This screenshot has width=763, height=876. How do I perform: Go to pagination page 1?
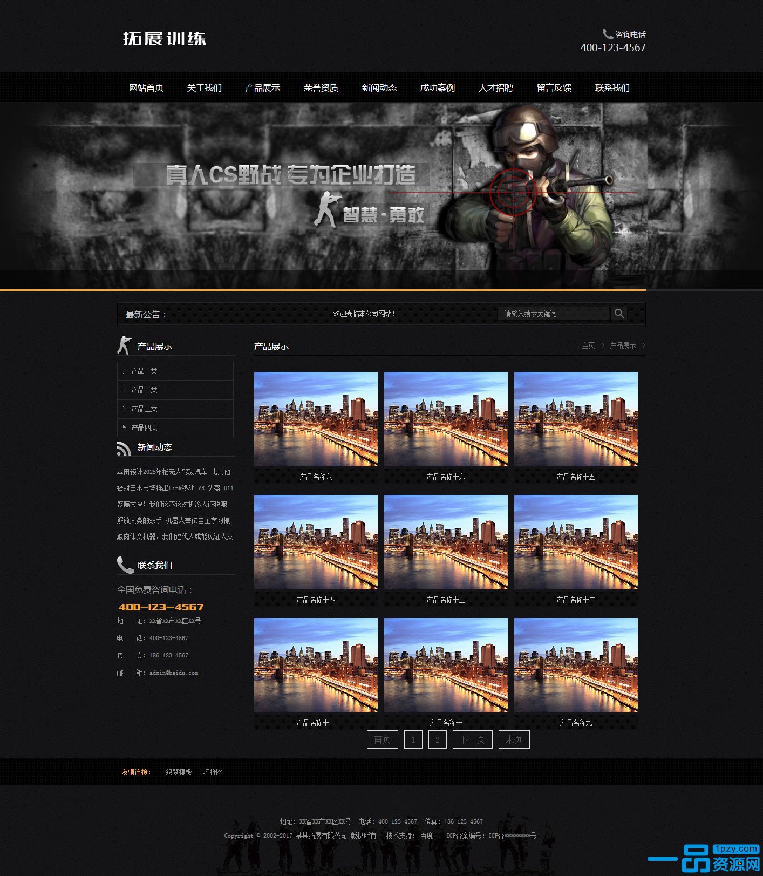(x=413, y=739)
